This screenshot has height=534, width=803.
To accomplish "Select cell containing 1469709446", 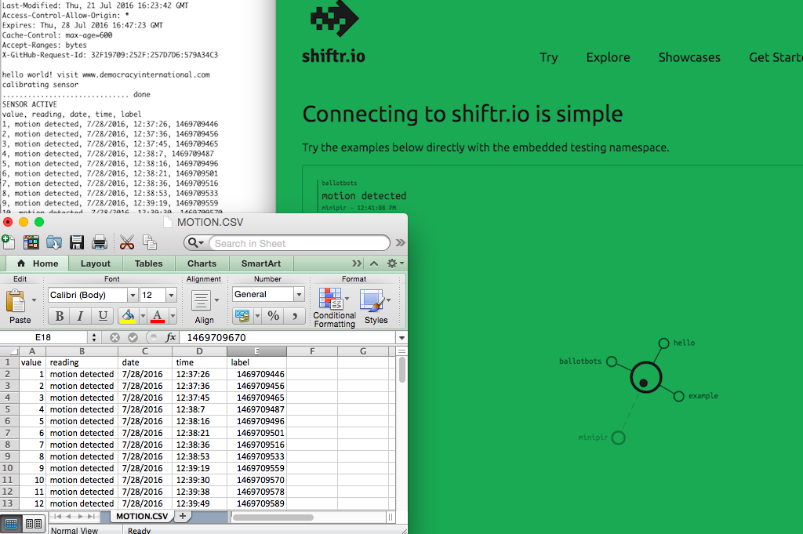I will 257,374.
